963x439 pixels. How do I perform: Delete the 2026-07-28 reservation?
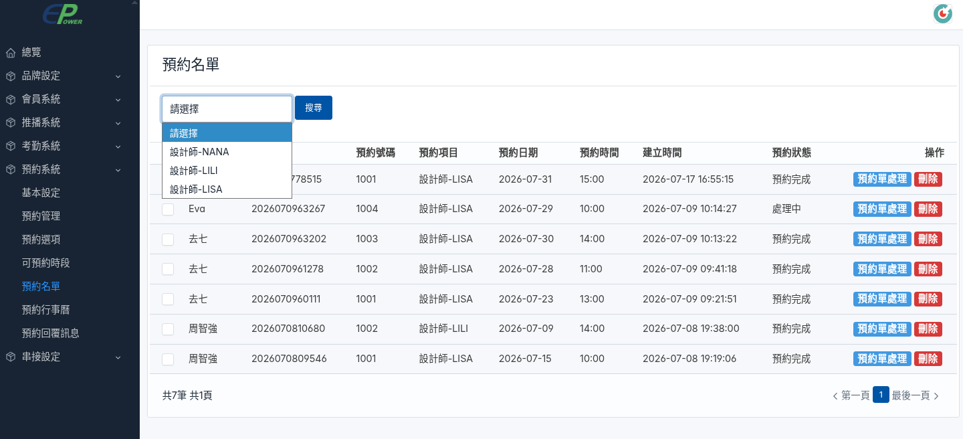[928, 269]
